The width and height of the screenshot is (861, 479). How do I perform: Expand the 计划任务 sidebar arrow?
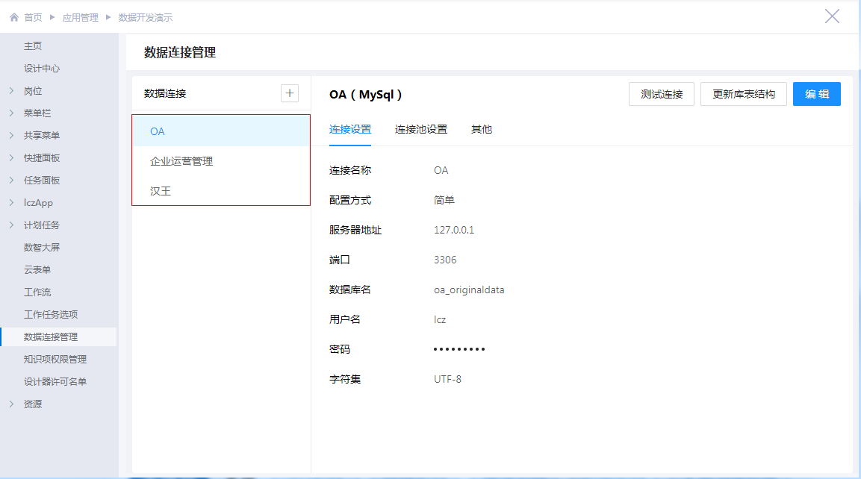coord(11,225)
